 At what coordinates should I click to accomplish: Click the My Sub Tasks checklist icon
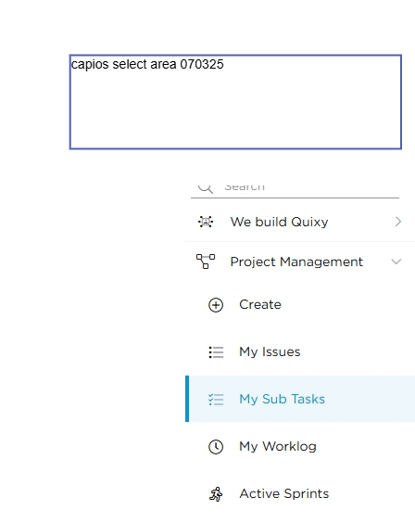point(216,400)
